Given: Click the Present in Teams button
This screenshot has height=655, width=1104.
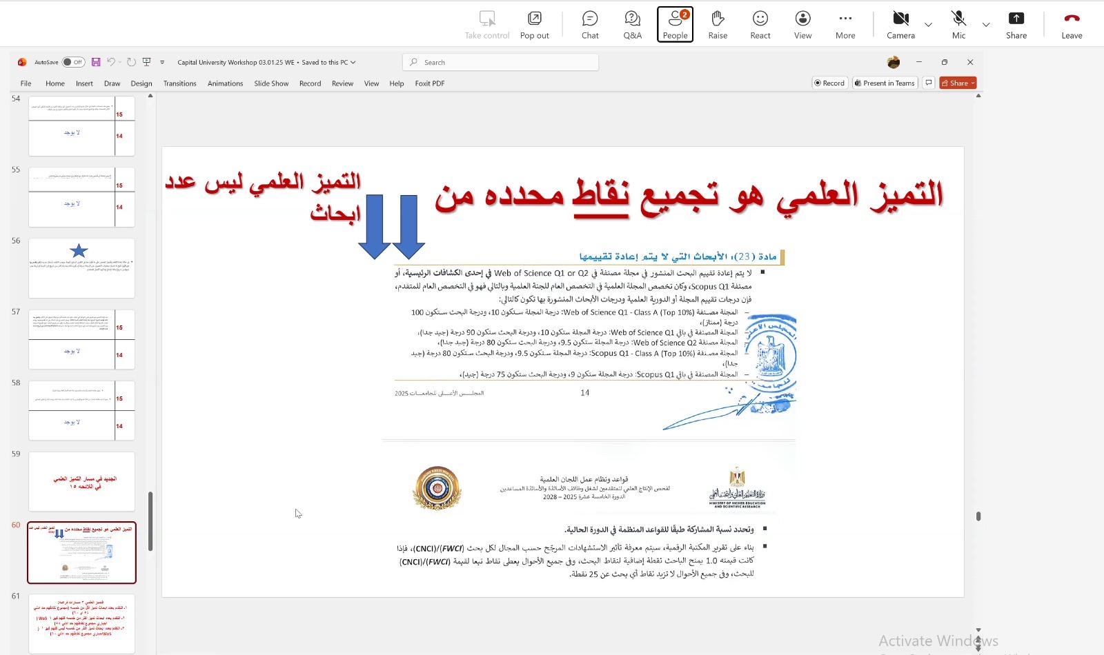Looking at the screenshot, I should [x=885, y=83].
